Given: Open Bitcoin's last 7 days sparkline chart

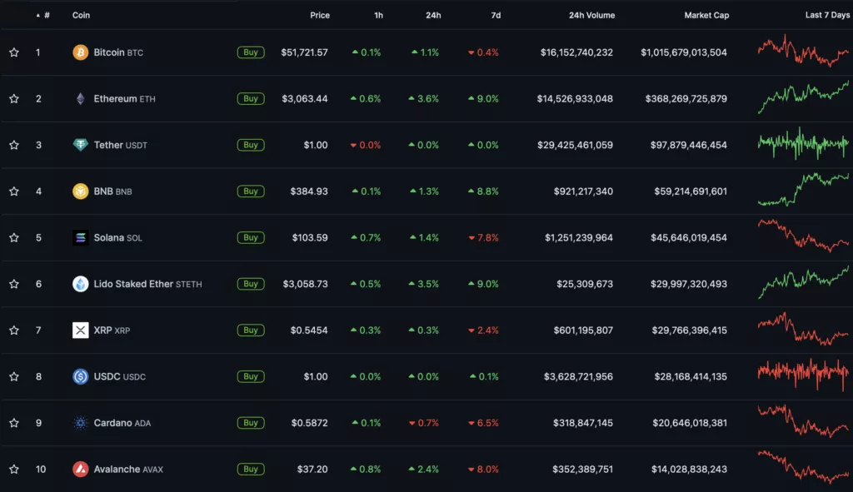Looking at the screenshot, I should 803,51.
